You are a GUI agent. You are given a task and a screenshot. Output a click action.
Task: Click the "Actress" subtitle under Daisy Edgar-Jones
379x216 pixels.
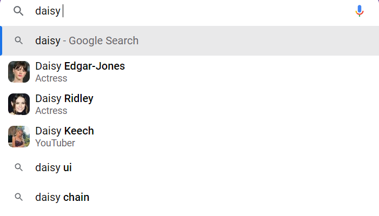click(51, 78)
